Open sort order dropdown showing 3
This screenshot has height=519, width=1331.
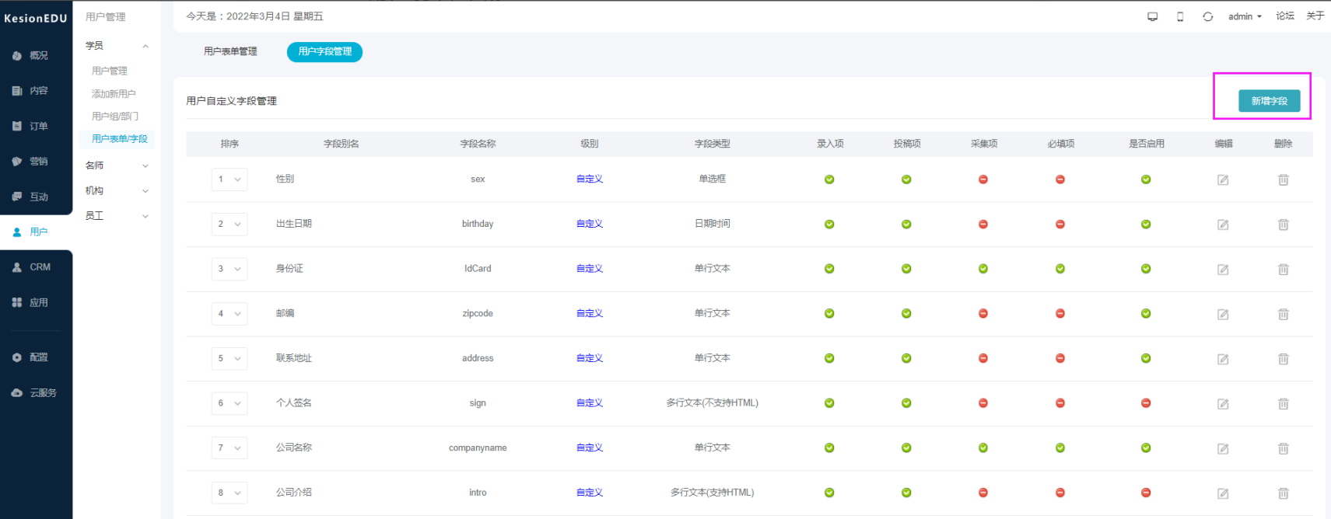[x=229, y=269]
